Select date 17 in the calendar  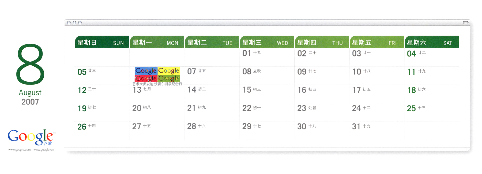[357, 90]
